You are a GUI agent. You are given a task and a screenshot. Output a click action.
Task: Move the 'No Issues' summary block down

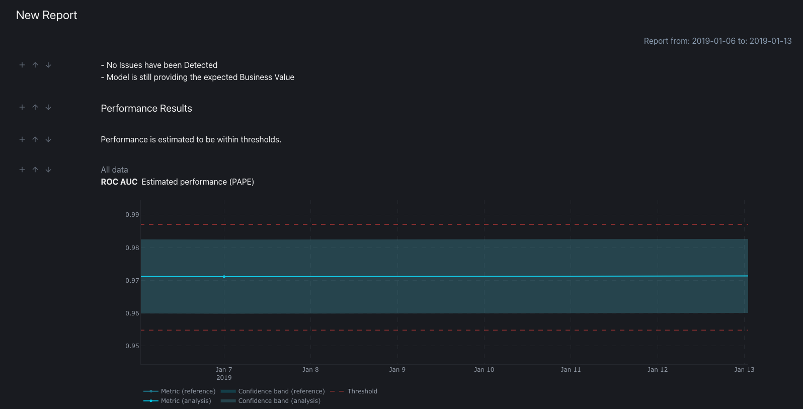(x=48, y=65)
